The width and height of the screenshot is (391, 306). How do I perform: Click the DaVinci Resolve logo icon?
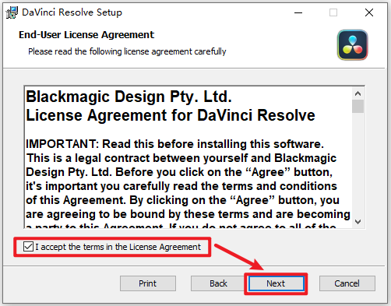352,45
